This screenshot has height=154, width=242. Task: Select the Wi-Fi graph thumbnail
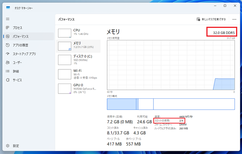click(65, 74)
